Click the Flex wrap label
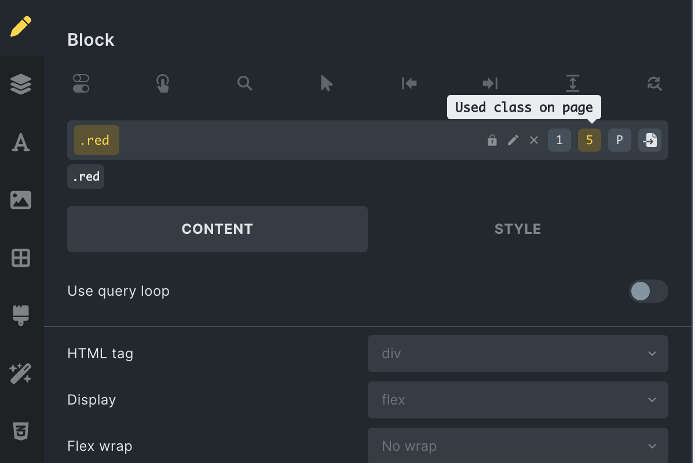Viewport: 695px width, 463px height. pyautogui.click(x=100, y=446)
